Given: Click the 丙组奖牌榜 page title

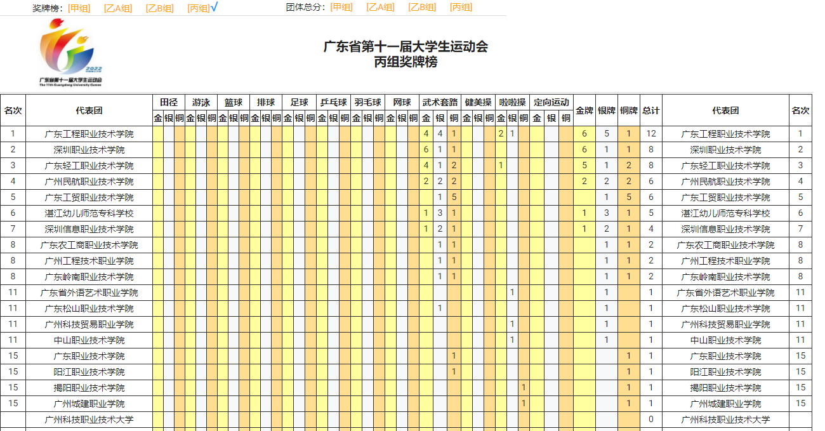Looking at the screenshot, I should [406, 62].
